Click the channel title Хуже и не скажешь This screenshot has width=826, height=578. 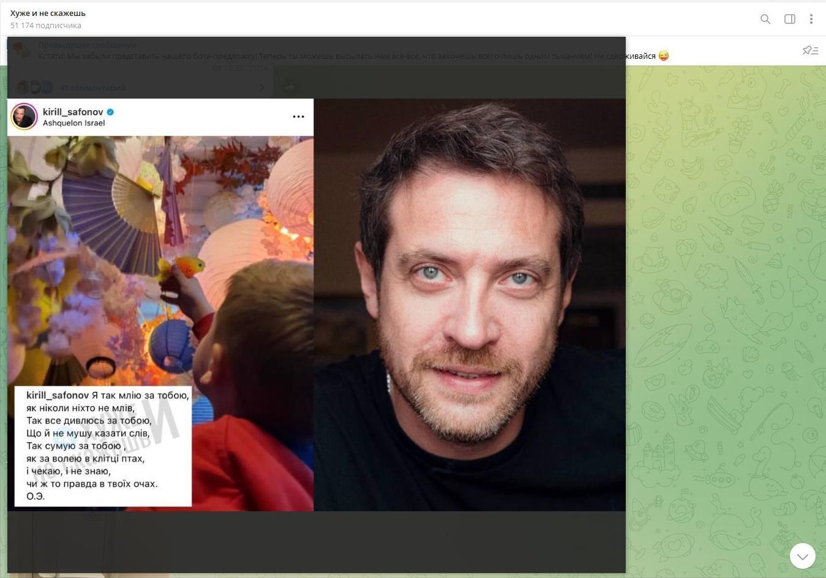click(x=48, y=13)
